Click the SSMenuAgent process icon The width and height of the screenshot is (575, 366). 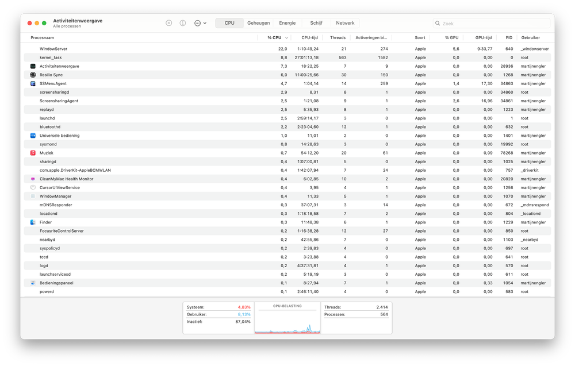(33, 83)
